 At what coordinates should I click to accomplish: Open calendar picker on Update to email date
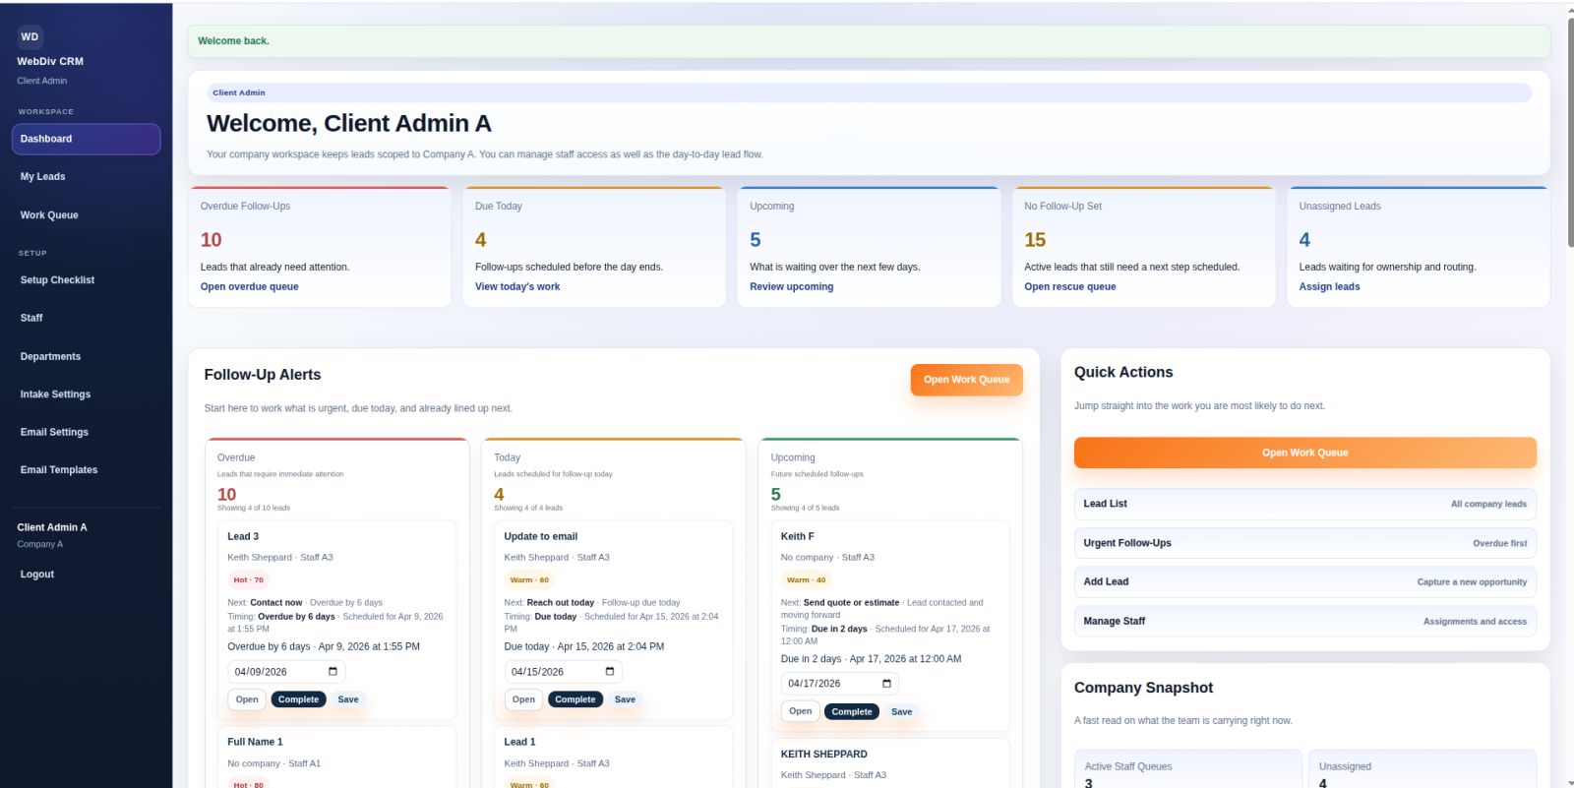point(610,672)
